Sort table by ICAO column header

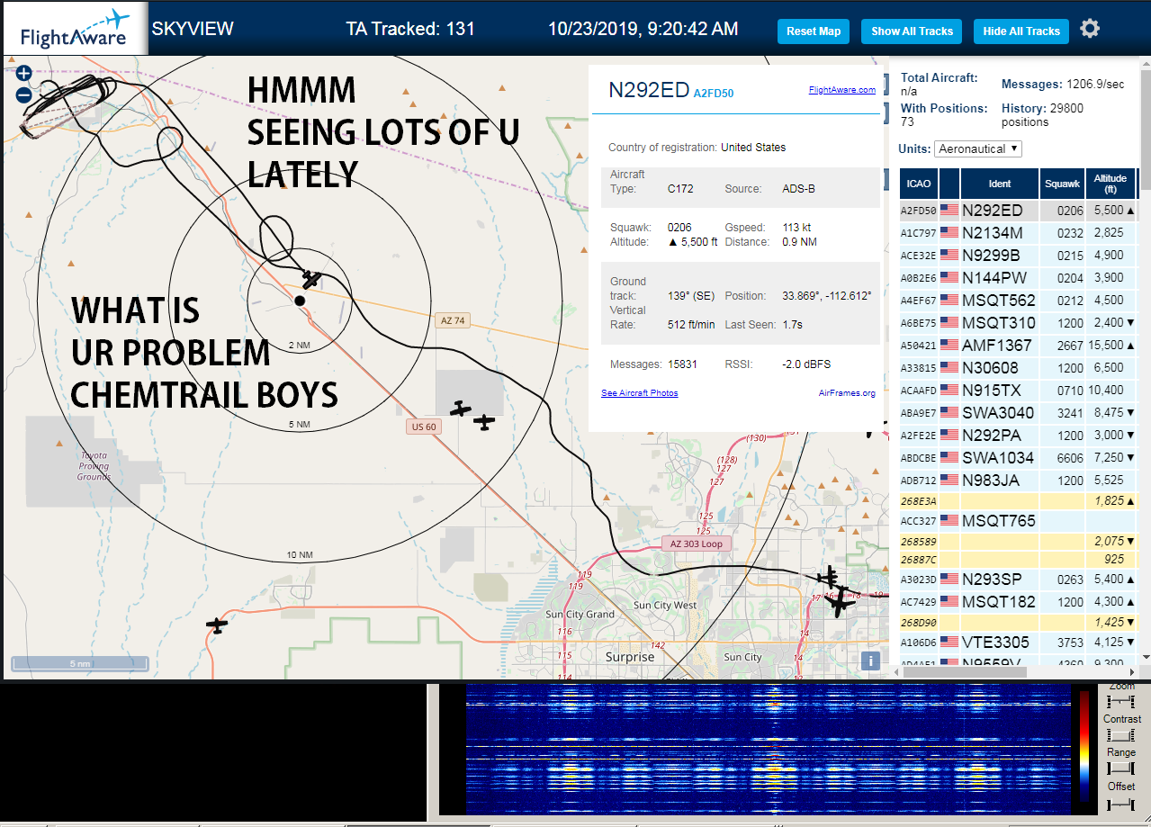coord(919,184)
